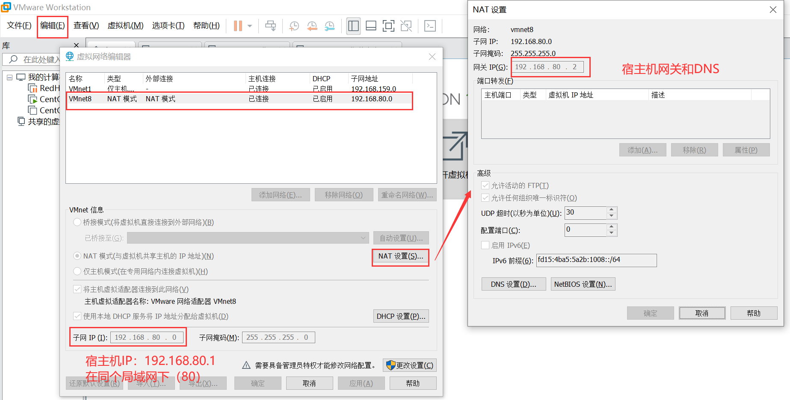Click the globe icon of 虚拟网络编辑器
Viewport: 790px width, 400px height.
[69, 56]
